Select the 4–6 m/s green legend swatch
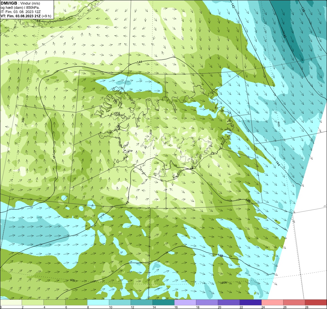 click(x=54, y=302)
